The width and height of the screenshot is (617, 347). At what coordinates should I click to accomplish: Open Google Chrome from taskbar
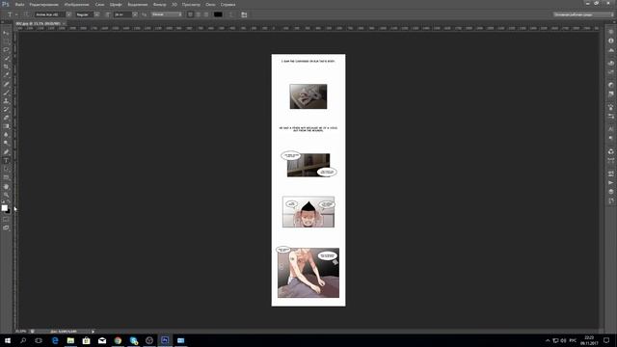pyautogui.click(x=118, y=340)
